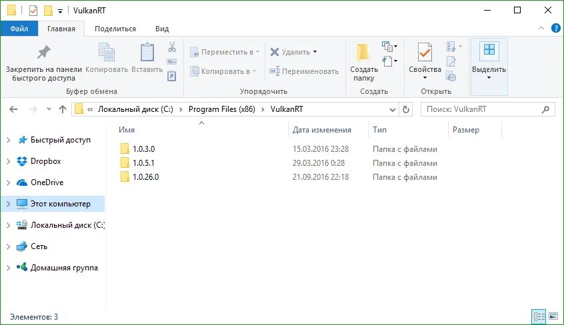Click the New folder icon in title bar

point(48,11)
